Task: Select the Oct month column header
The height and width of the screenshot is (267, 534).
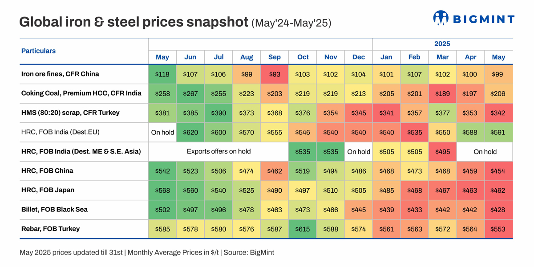Action: [303, 57]
